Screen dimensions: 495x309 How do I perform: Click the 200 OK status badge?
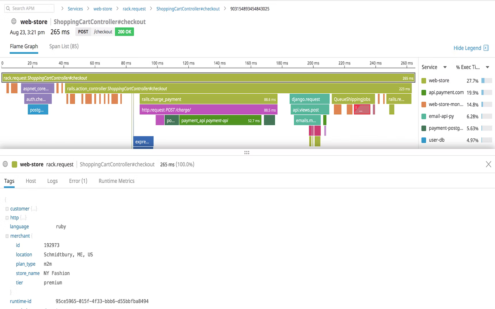125,32
